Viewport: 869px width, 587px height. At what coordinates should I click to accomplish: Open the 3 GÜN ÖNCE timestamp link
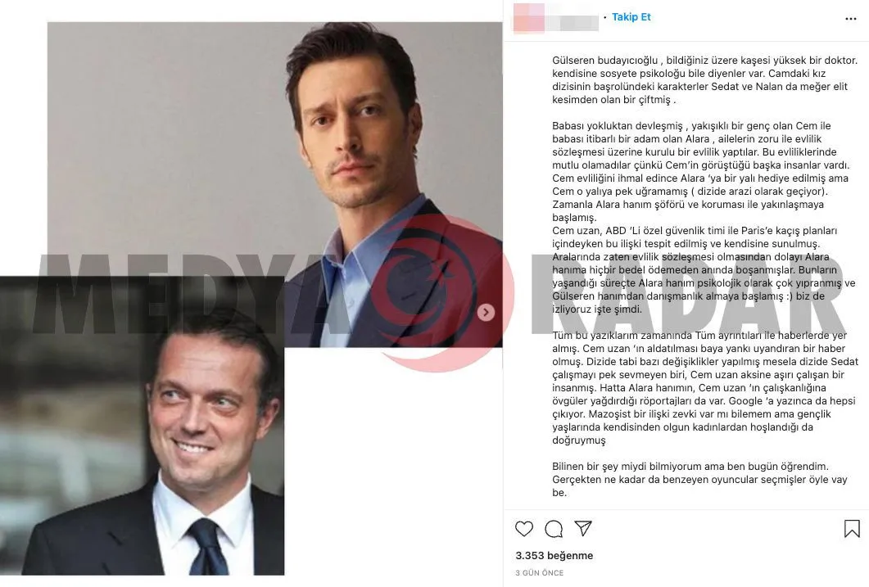click(x=539, y=572)
